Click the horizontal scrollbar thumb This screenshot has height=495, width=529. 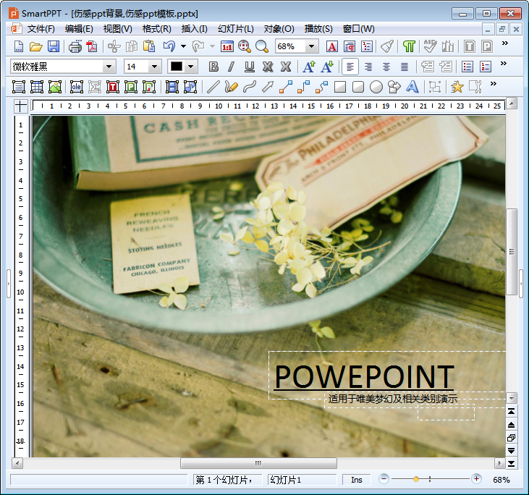[258, 463]
